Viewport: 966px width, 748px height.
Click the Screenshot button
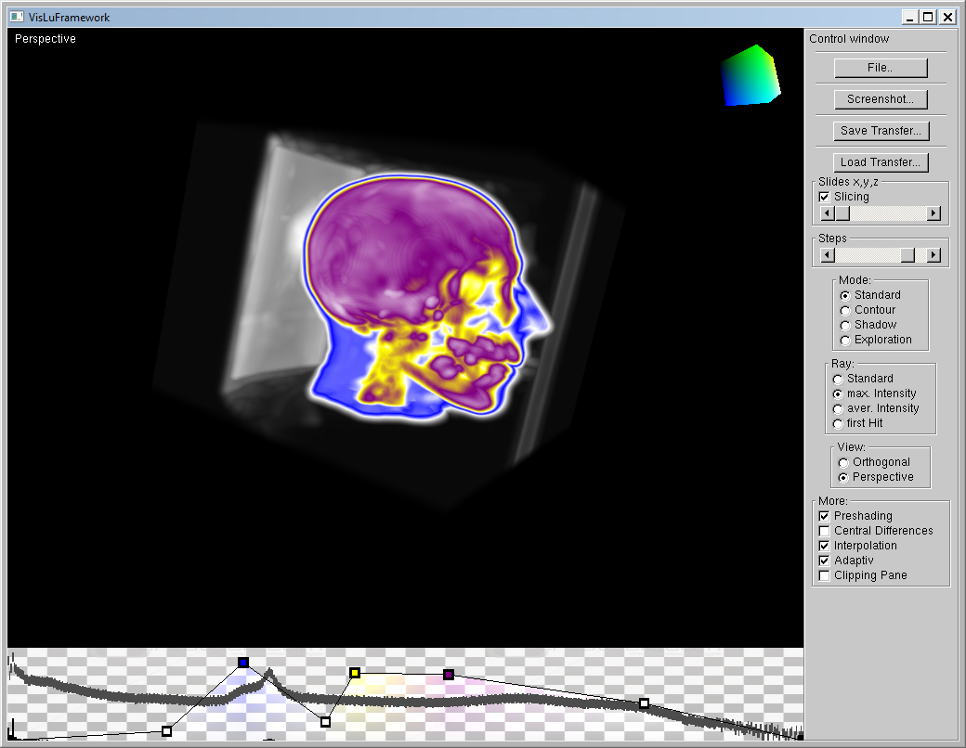[x=880, y=98]
